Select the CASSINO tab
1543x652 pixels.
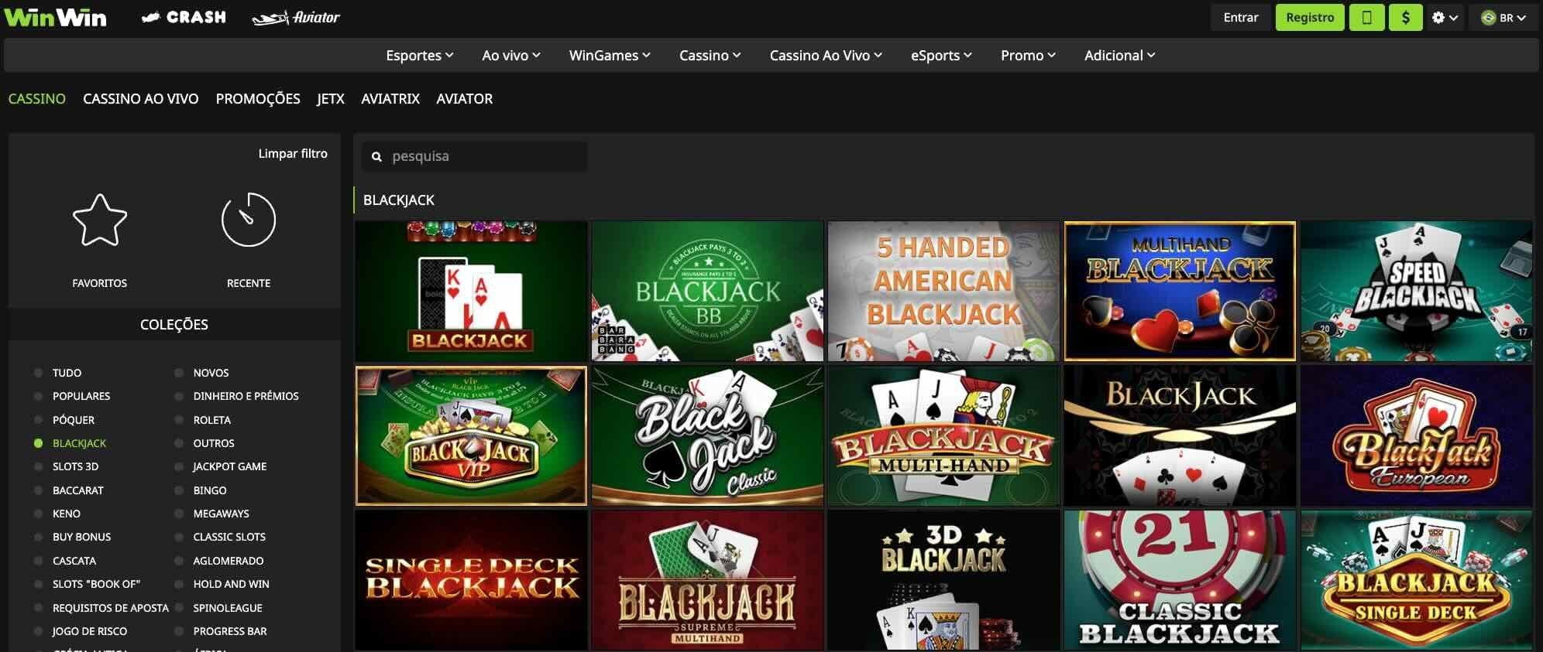(36, 98)
